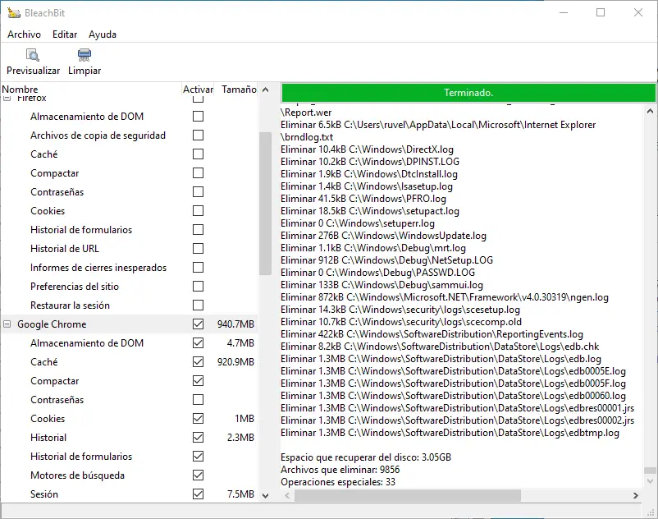The image size is (658, 519).
Task: Enable Firefox Almacenamiento de DOM checkbox
Action: tap(198, 117)
